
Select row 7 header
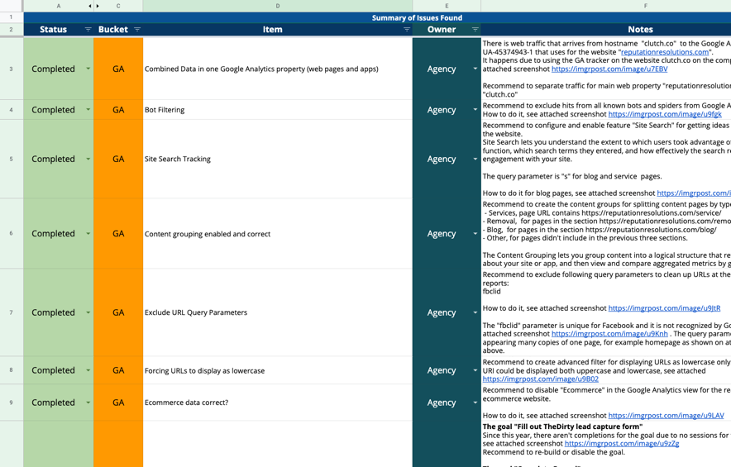(12, 312)
